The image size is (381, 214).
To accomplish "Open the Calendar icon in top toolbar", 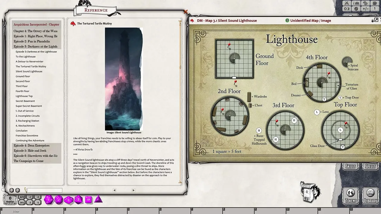I will click(x=366, y=3).
